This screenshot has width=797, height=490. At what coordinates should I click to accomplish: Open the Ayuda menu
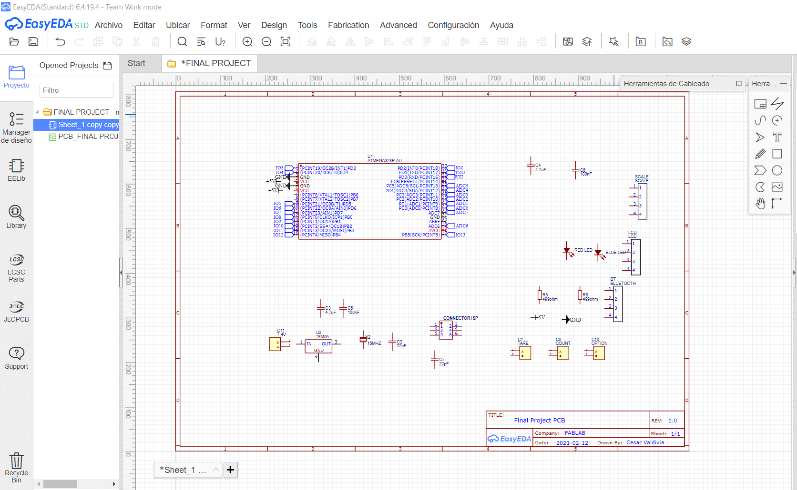[x=501, y=25]
